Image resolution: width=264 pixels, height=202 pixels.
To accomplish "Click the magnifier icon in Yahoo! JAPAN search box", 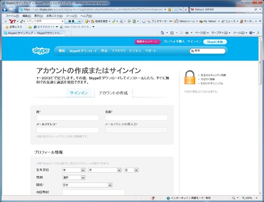I will point(256,9).
